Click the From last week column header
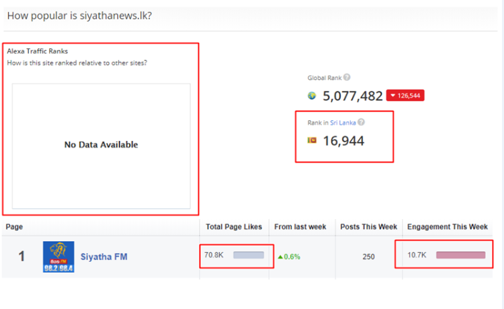The width and height of the screenshot is (504, 309). 300,227
